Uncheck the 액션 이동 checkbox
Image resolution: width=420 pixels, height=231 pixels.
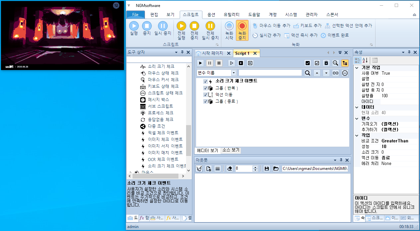coord(206,95)
